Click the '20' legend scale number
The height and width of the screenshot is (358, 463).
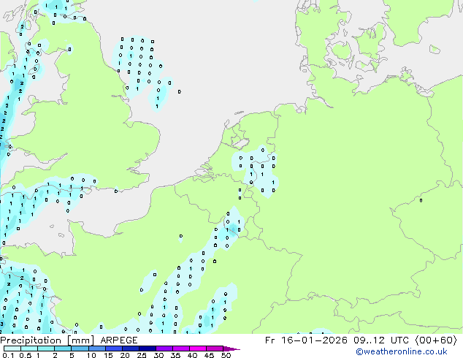(x=125, y=355)
